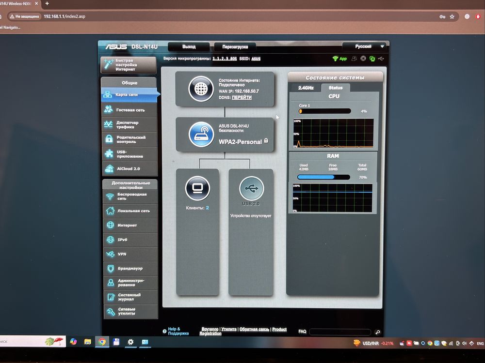The height and width of the screenshot is (363, 485).
Task: Open Settings gear from the taskbar
Action: click(x=130, y=342)
